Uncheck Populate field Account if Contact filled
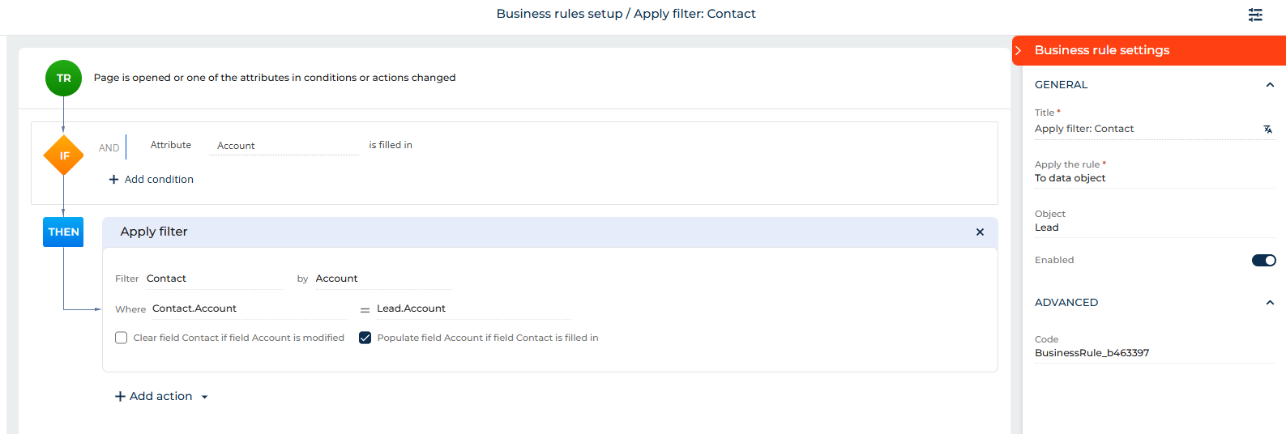This screenshot has width=1286, height=434. click(x=365, y=338)
